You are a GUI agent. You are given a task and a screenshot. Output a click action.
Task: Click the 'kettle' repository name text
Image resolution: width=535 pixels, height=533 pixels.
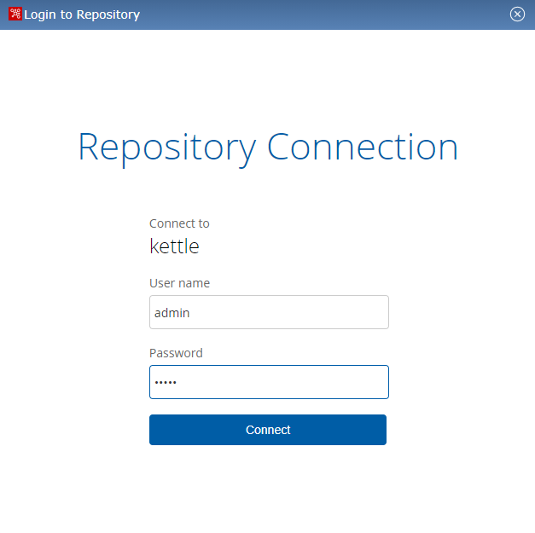point(174,246)
